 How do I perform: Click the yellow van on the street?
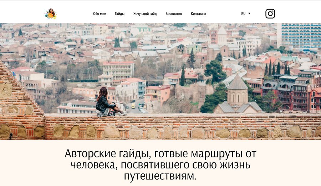click(133, 106)
